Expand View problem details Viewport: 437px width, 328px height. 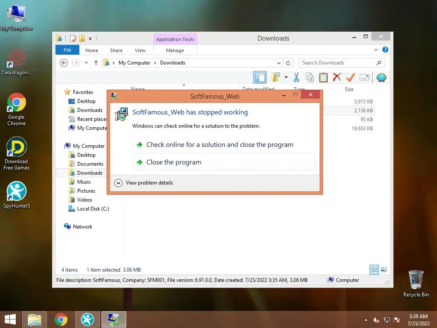click(144, 183)
